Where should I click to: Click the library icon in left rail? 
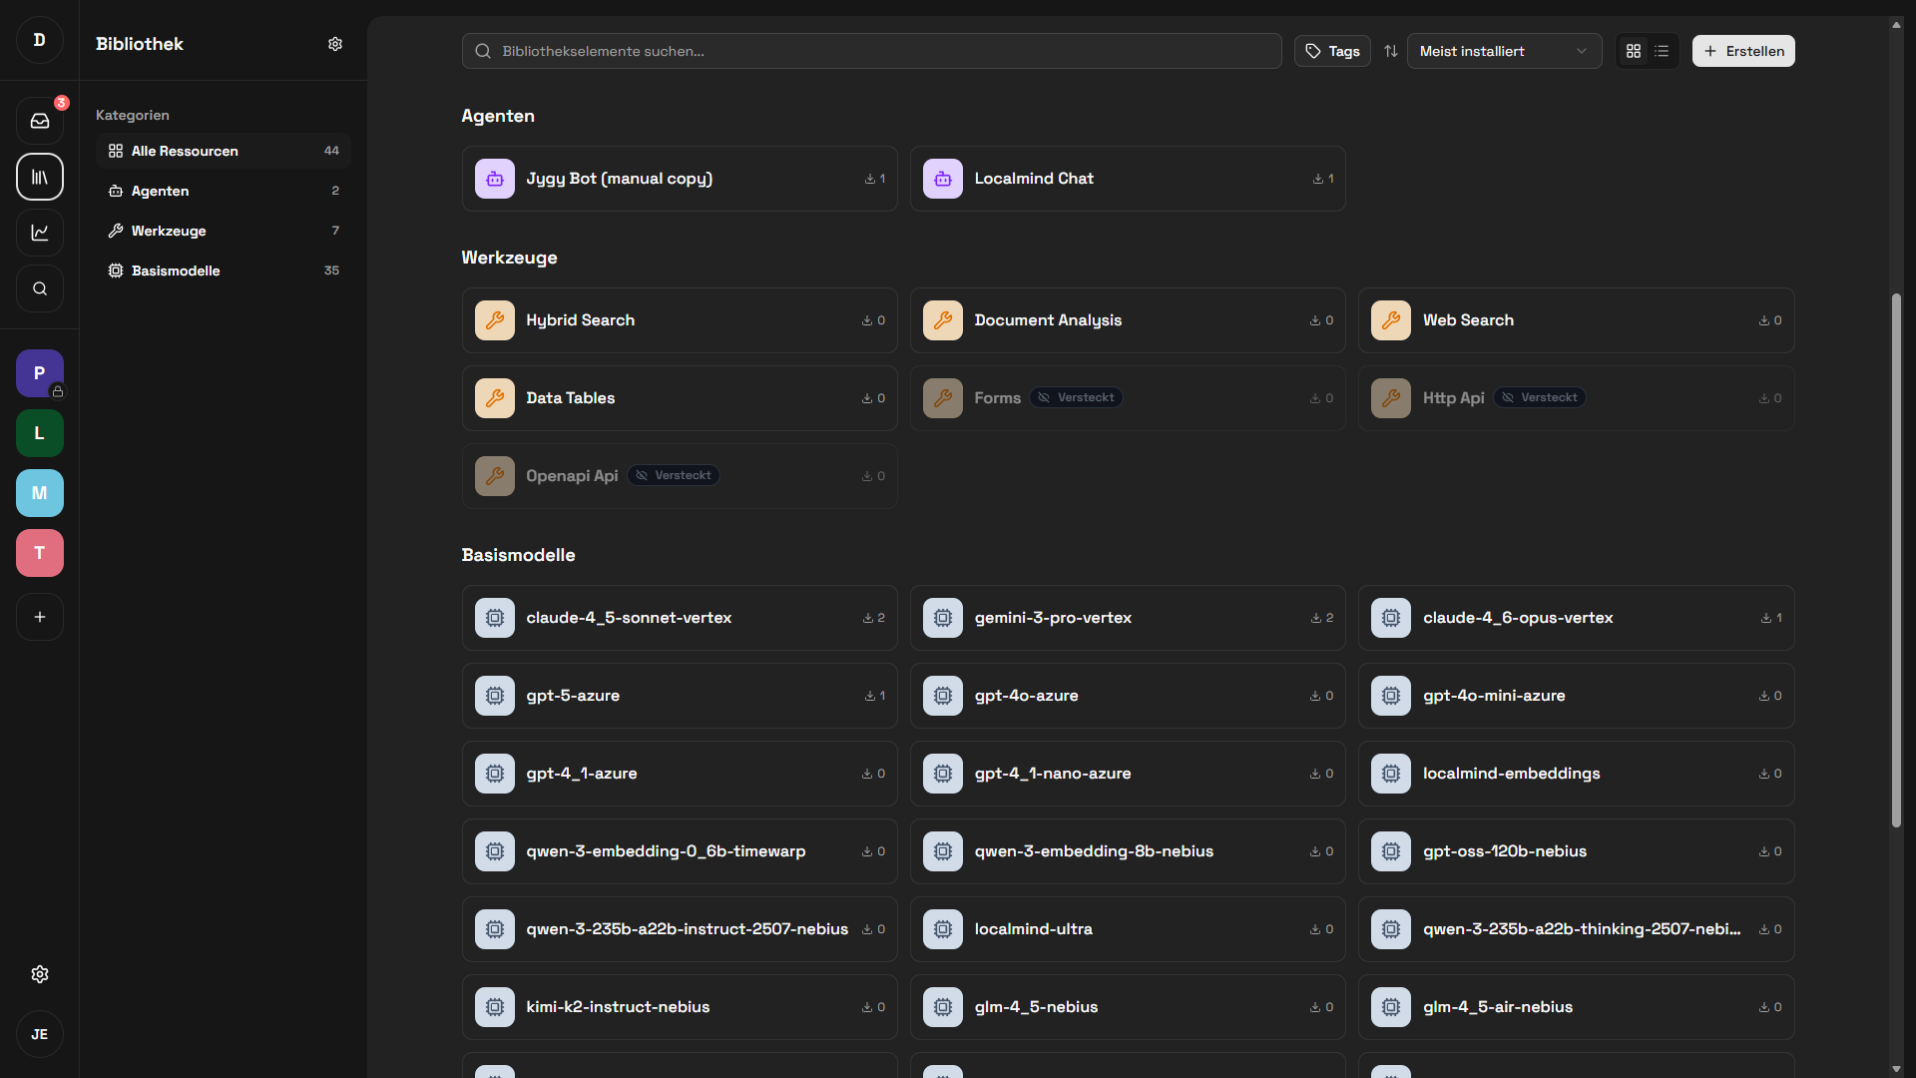[x=40, y=177]
